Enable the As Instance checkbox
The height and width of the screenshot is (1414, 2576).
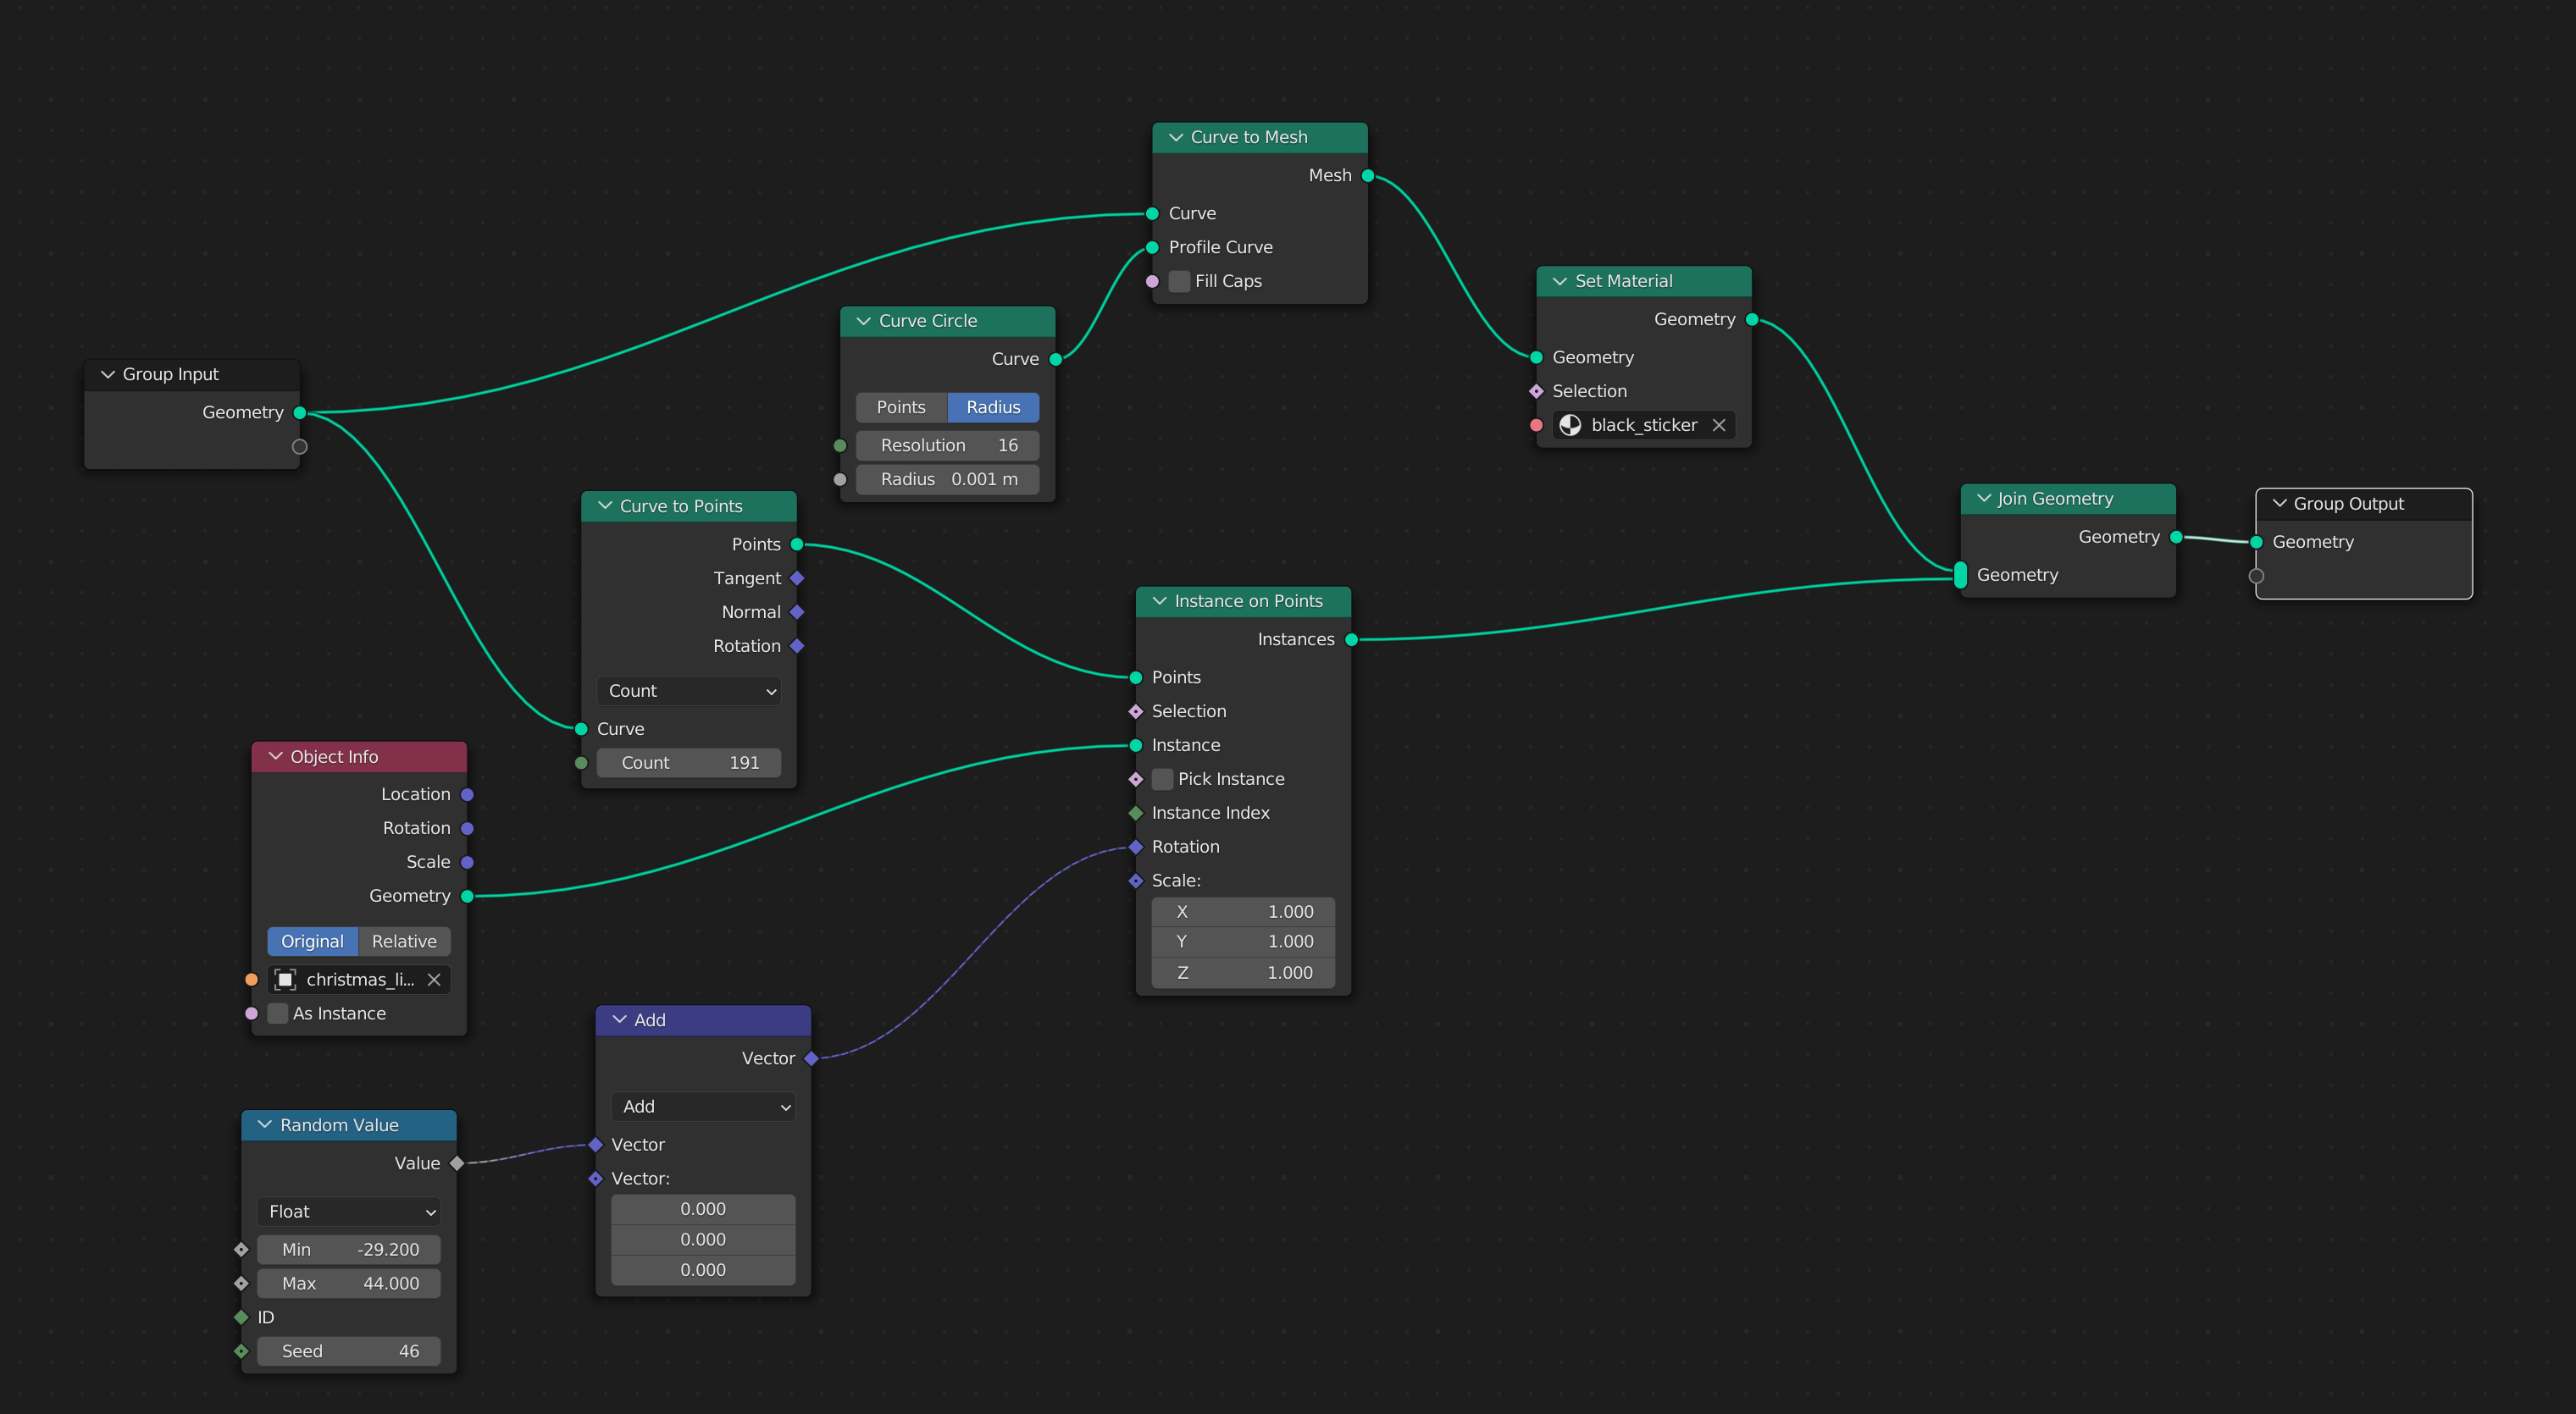[x=278, y=1014]
